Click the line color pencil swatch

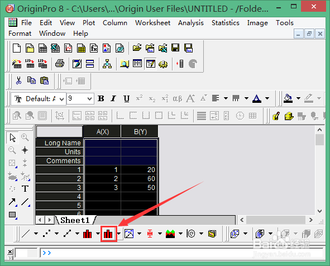click(x=309, y=98)
